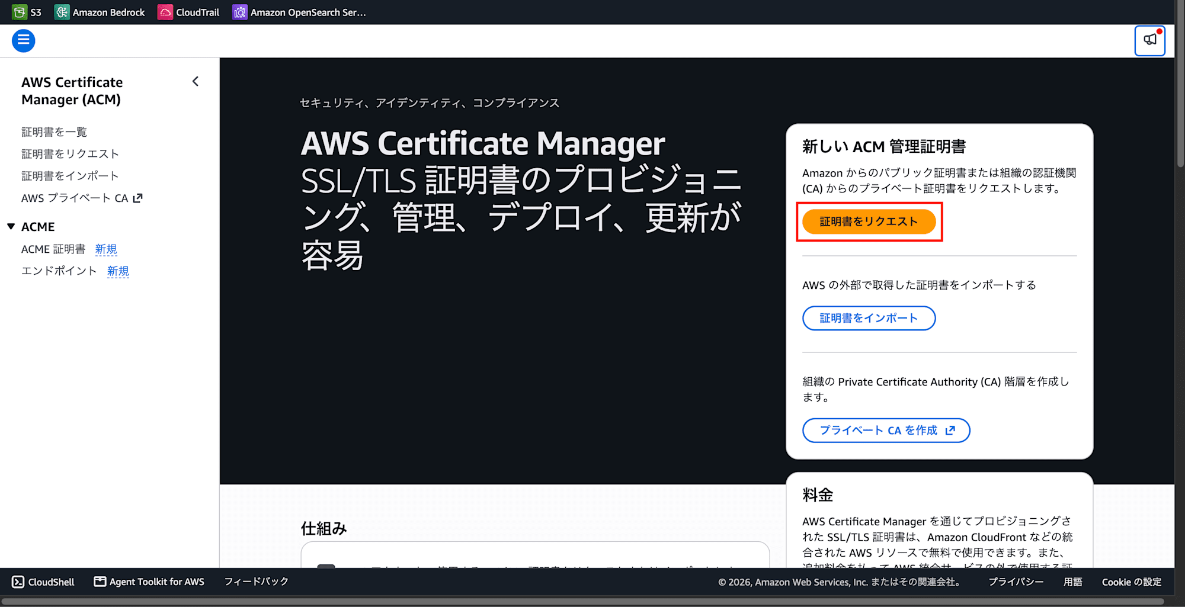Open the announcements megaphone icon

point(1150,40)
